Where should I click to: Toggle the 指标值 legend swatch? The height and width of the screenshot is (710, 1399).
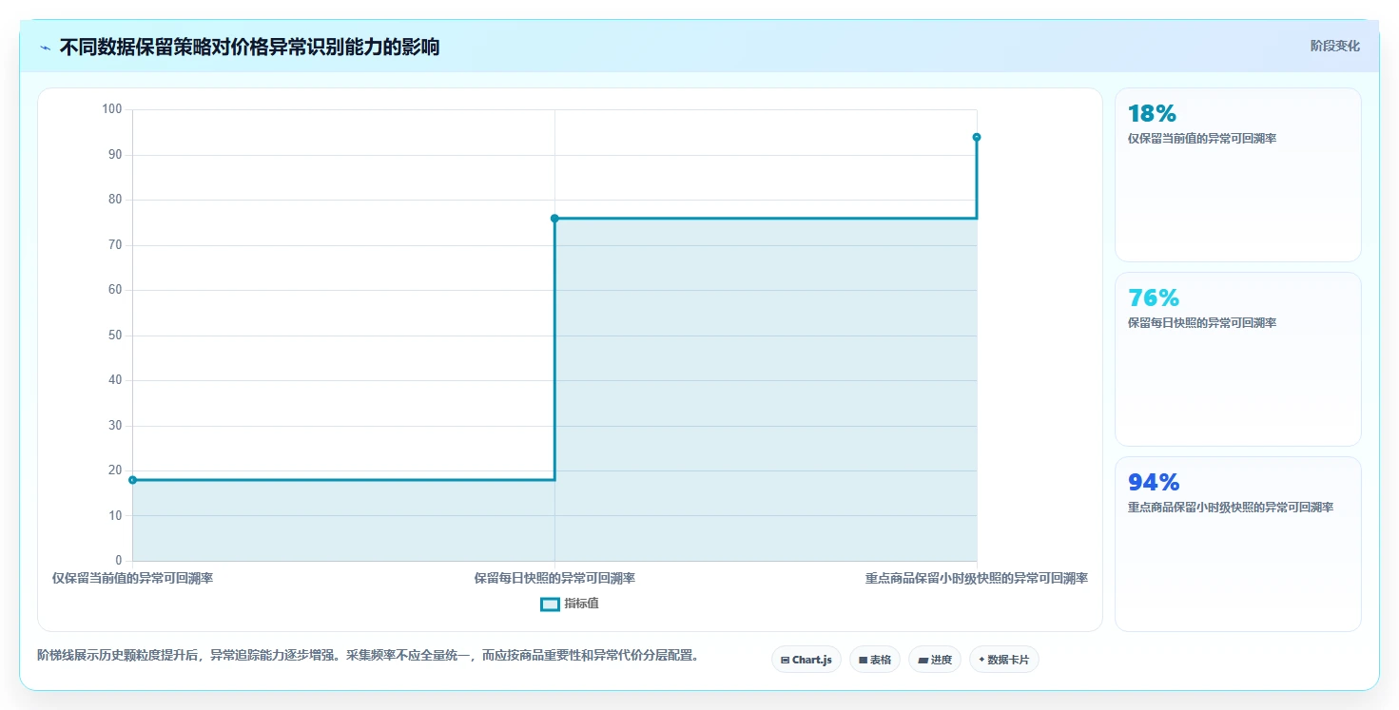(x=550, y=604)
